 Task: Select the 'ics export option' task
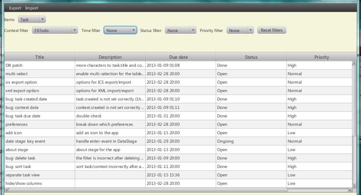21,82
